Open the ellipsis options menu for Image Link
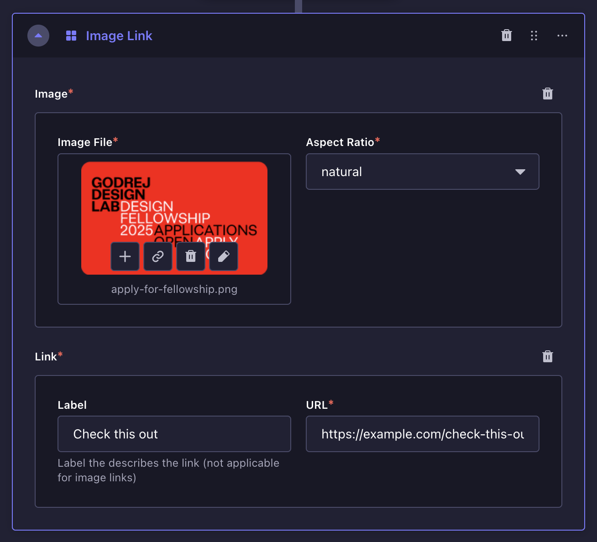 [562, 36]
